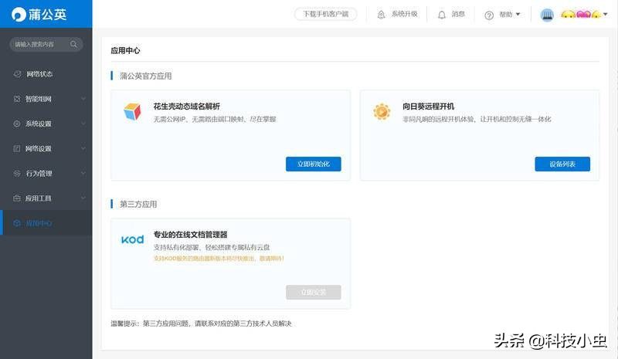Screen dimensions: 618x359
Task: Click the 系统升级 rocket icon
Action: 381,15
